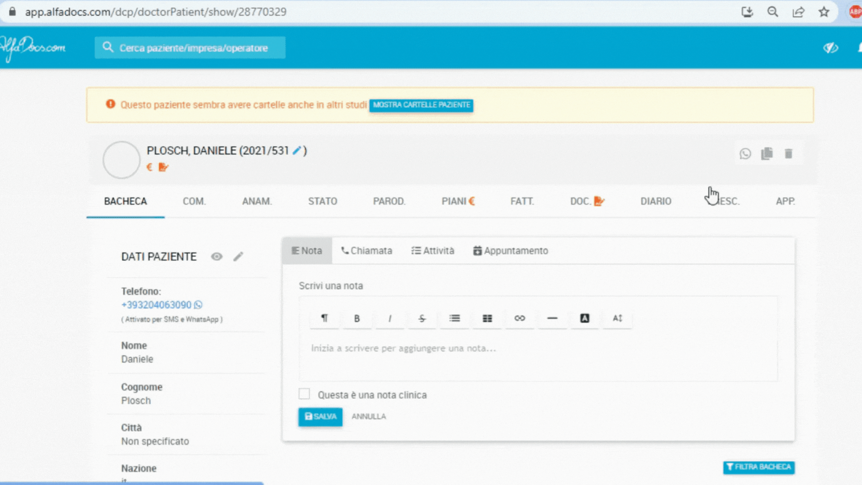Toggle patient data visibility eye icon
Image resolution: width=862 pixels, height=485 pixels.
[x=216, y=256]
